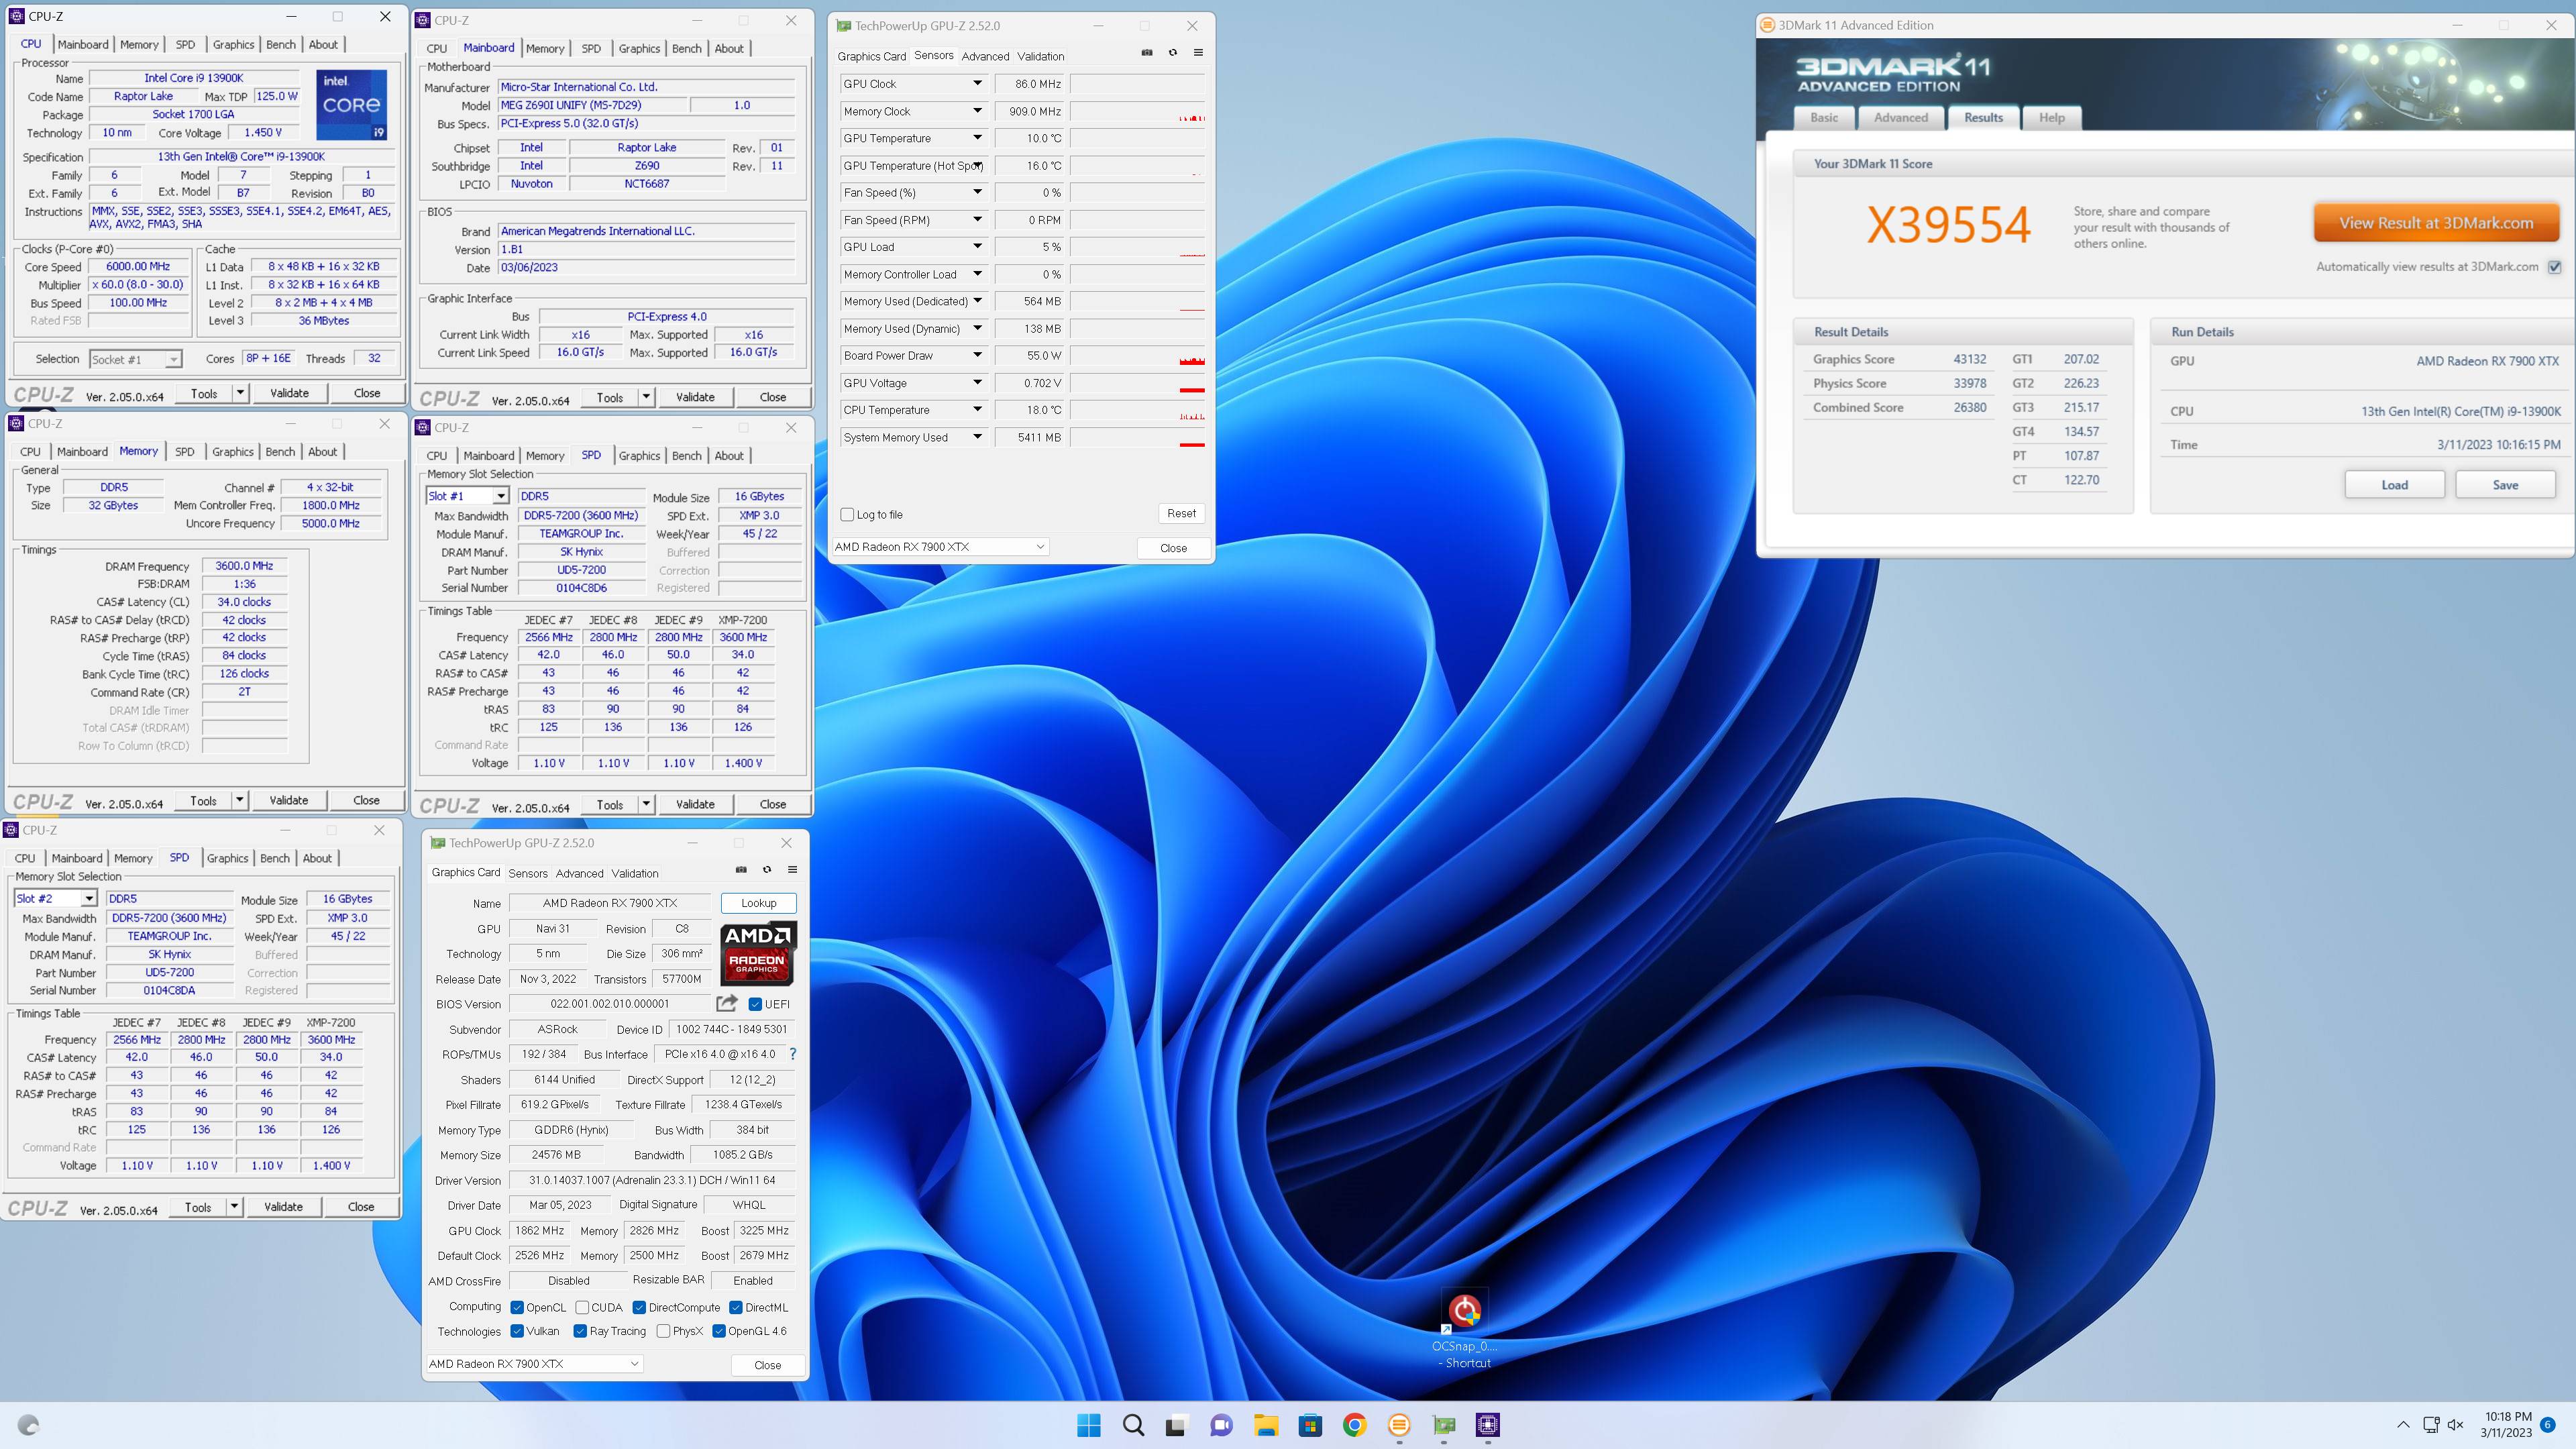Toggle the Ray Tracing checkbox
2576x1449 pixels.
580,1331
